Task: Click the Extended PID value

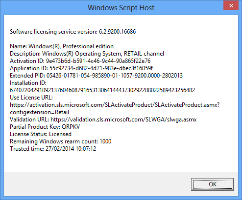Action: click(115, 76)
